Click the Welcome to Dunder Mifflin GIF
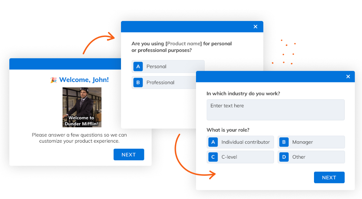 [82, 107]
